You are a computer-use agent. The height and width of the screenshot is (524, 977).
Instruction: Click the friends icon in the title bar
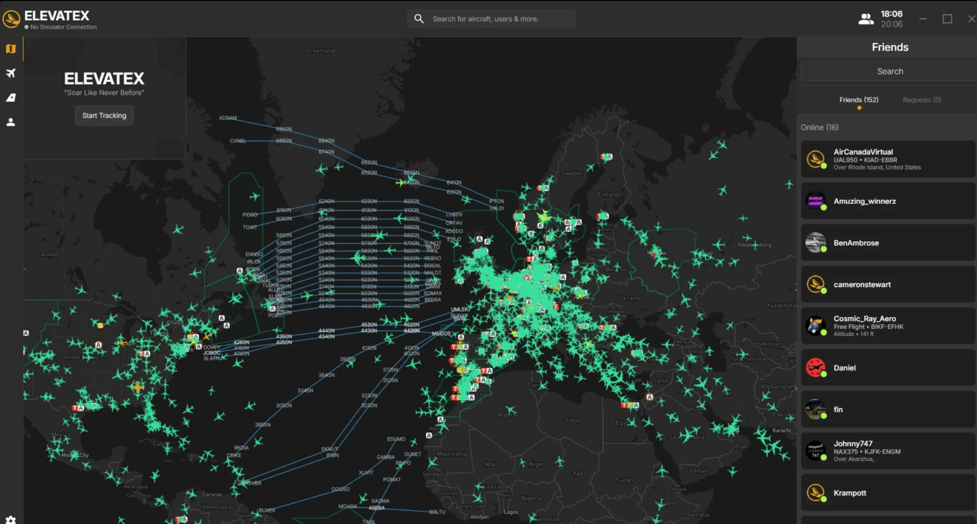pyautogui.click(x=866, y=18)
